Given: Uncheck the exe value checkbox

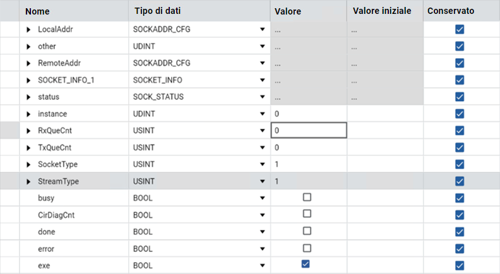Looking at the screenshot, I should click(x=306, y=265).
